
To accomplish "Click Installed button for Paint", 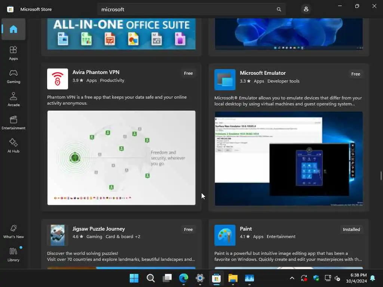I will point(351,229).
